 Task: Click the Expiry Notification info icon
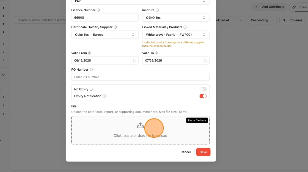tap(104, 96)
